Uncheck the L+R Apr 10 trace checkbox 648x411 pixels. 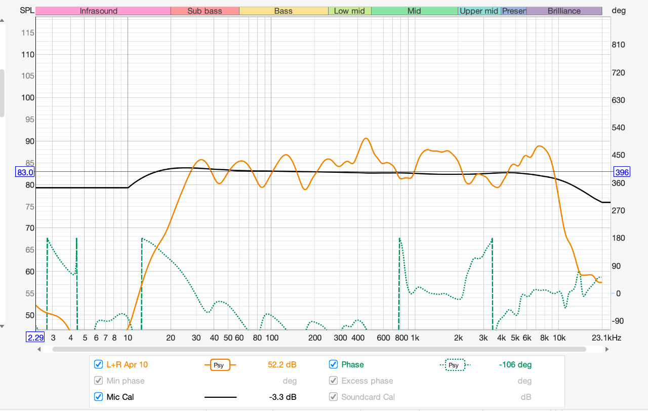[x=98, y=364]
